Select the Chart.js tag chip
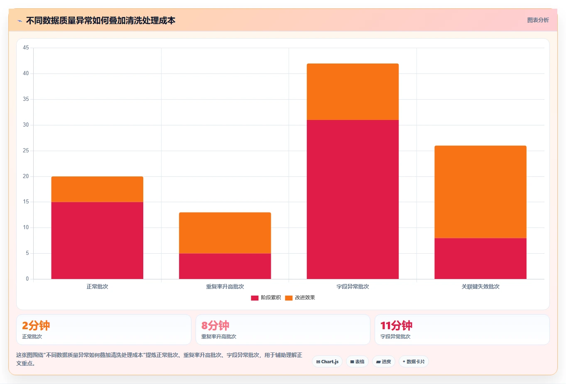Viewport: 566px width, 384px height. pyautogui.click(x=327, y=362)
